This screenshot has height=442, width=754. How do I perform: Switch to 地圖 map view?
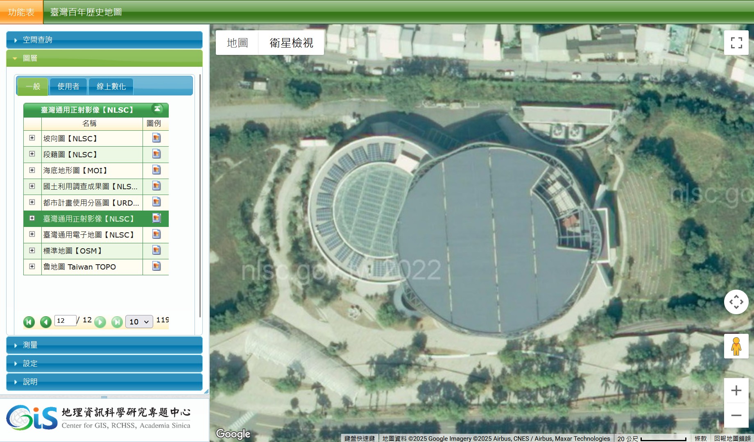click(x=237, y=43)
